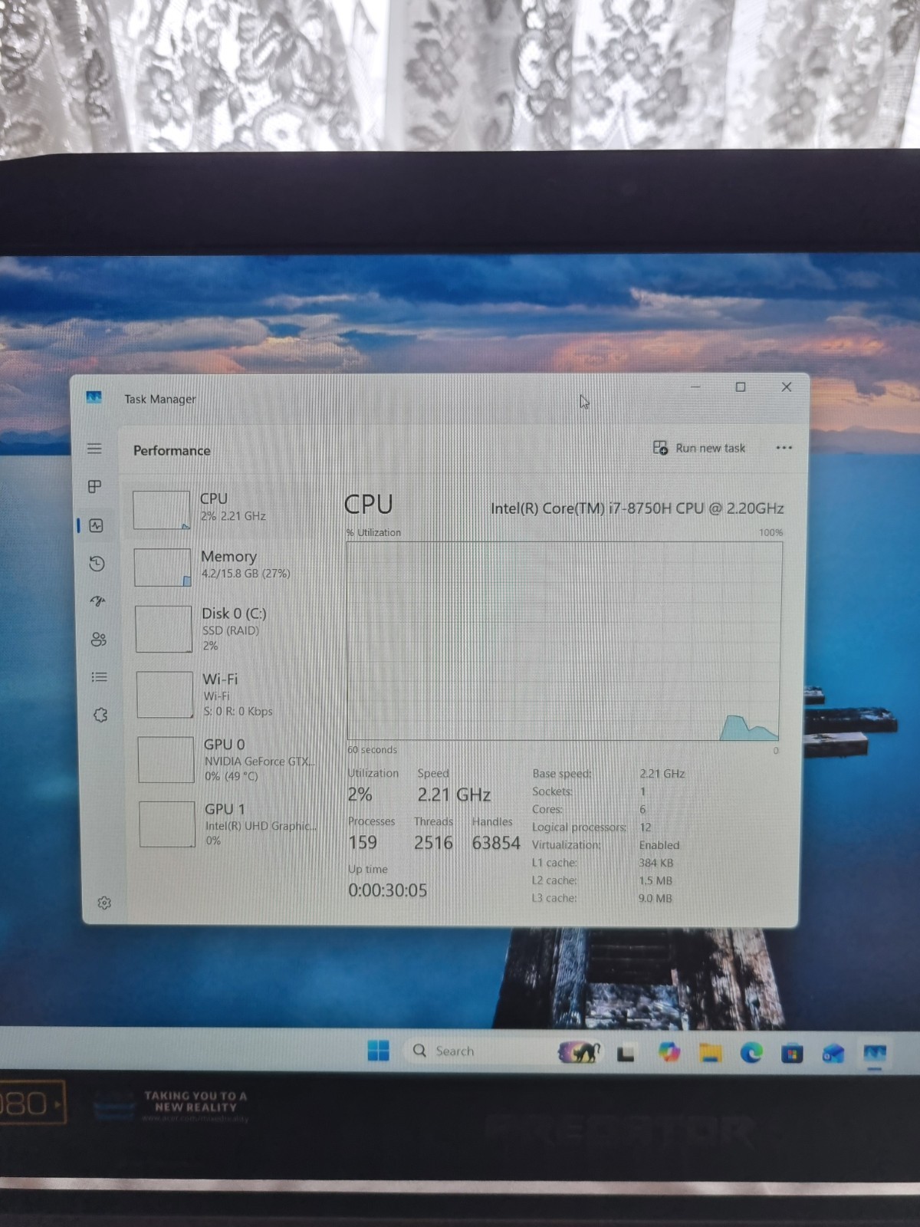Close the Task Manager window
Viewport: 920px width, 1227px height.
(x=787, y=387)
